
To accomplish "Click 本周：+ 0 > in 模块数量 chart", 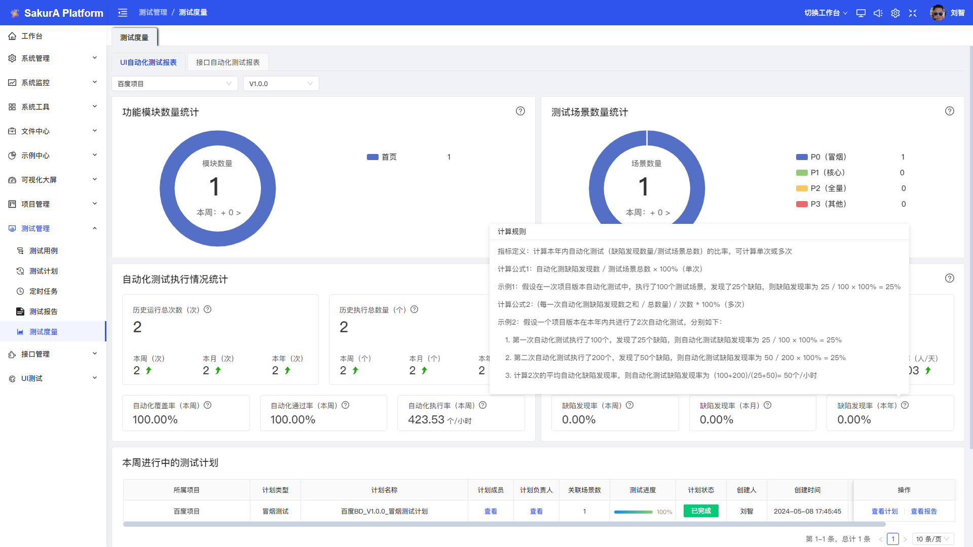I will tap(219, 213).
